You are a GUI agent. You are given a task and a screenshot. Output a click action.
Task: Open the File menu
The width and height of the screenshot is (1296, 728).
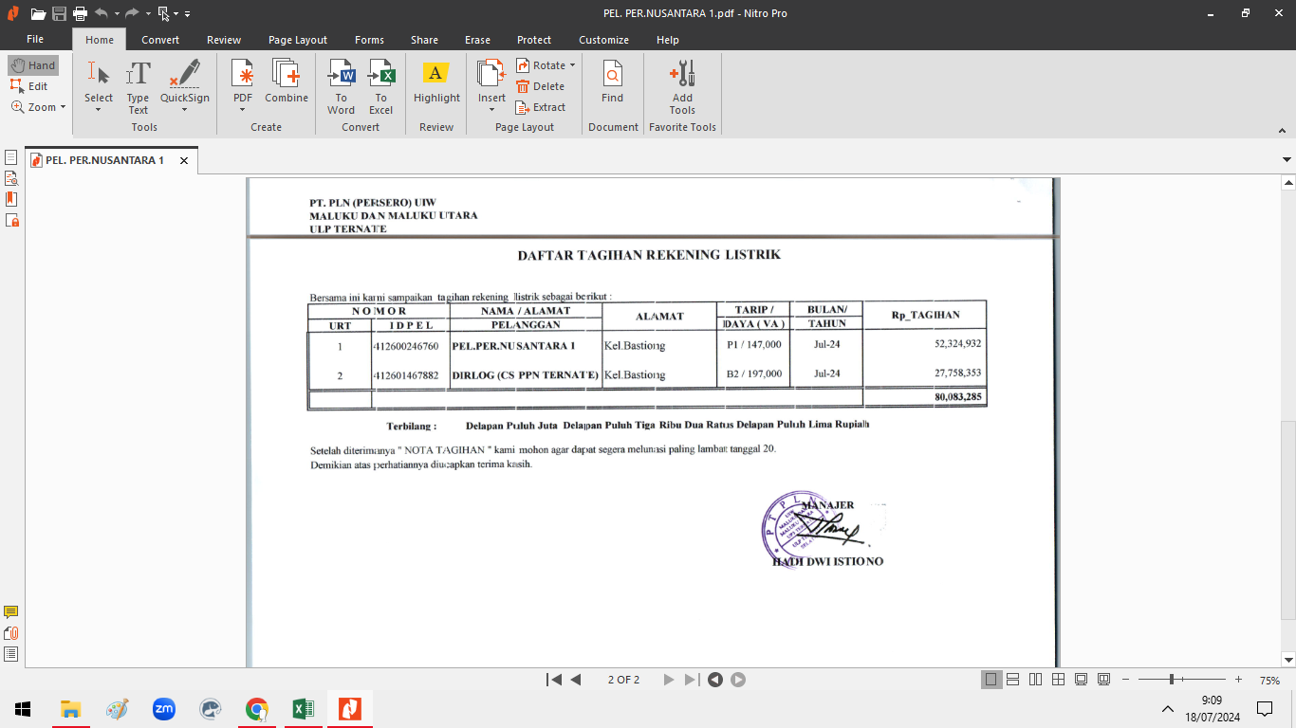(x=35, y=40)
